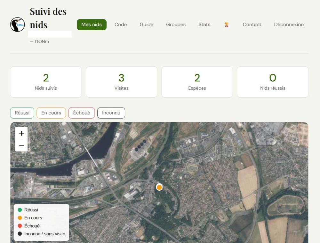Screen dimensions: 320x243
Task: Zoom out on the map
Action: coord(21,145)
